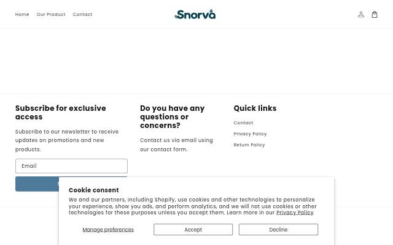Viewport: 393px width, 245px height.
Task: Decline cookies in the consent banner
Action: point(278,230)
